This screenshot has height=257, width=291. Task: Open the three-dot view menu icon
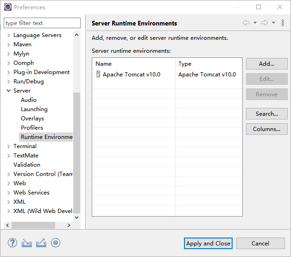[x=283, y=23]
